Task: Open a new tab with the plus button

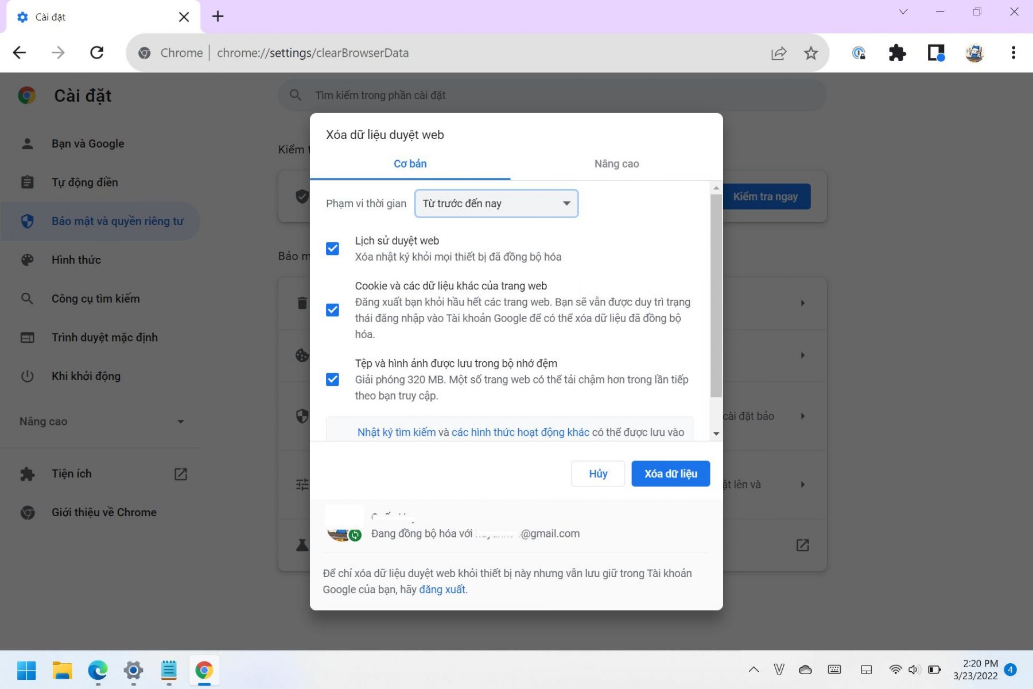Action: coord(218,16)
